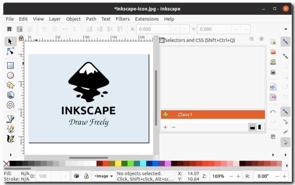Toggle the layer visibility eye icon
295x185 pixels.
pyautogui.click(x=76, y=176)
